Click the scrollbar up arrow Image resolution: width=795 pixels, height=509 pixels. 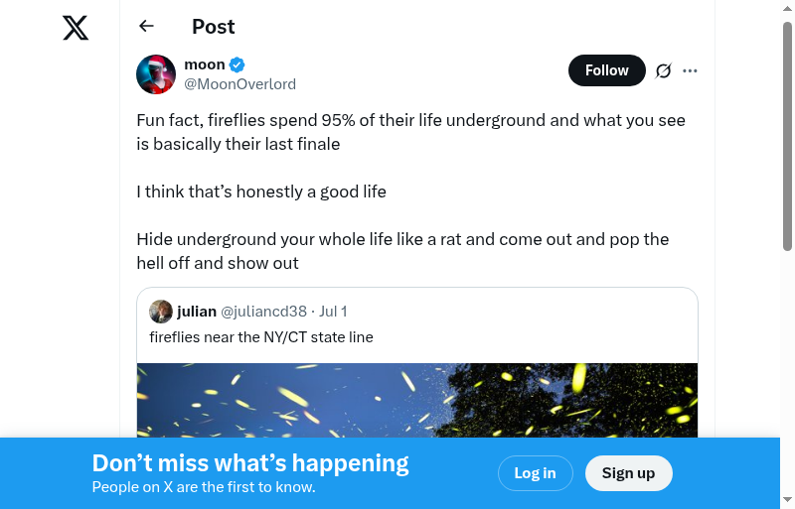pyautogui.click(x=788, y=9)
